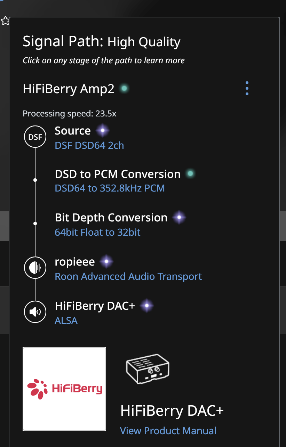This screenshot has width=286, height=447.
Task: Click the purple star next to Source
Action: pos(103,131)
